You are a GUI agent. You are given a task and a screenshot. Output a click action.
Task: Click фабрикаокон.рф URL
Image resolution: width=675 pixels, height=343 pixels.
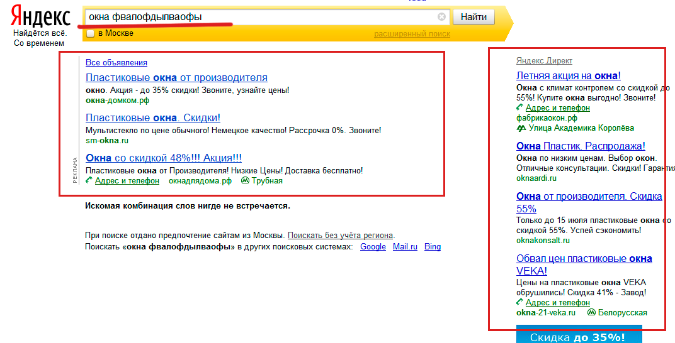(547, 118)
